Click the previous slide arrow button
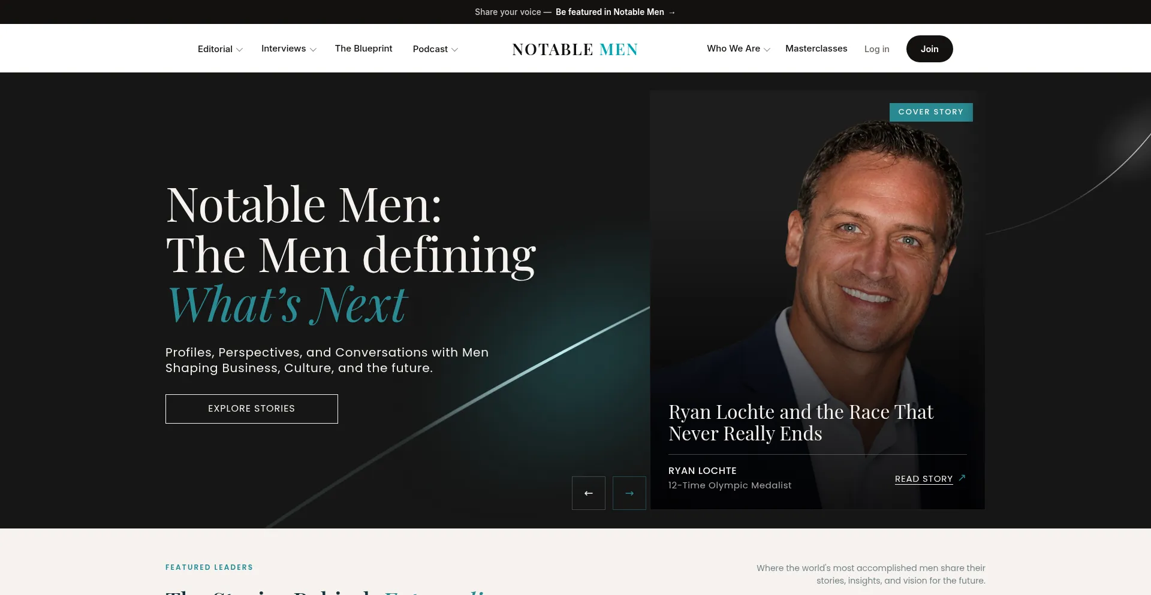 click(588, 493)
